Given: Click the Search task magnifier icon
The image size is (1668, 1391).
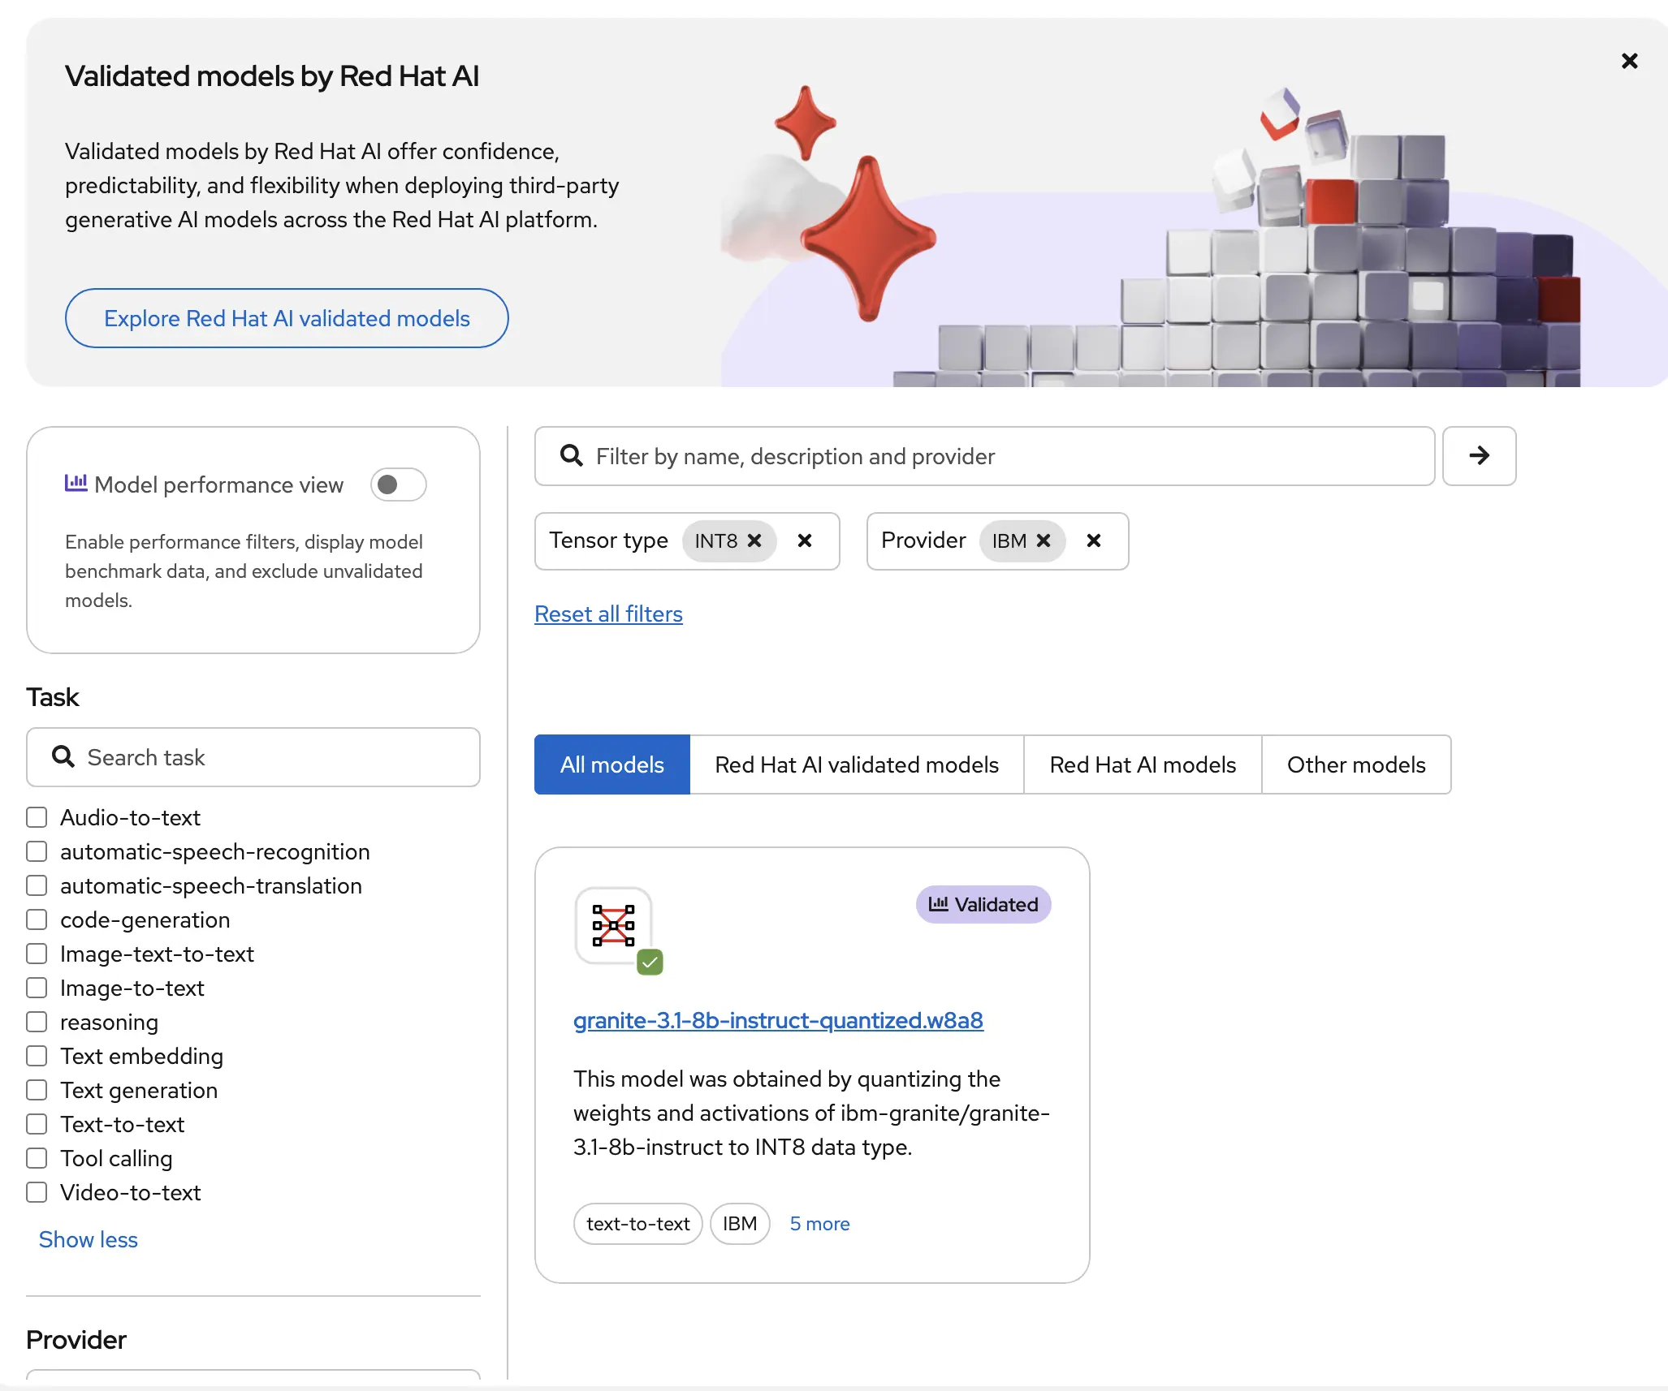Looking at the screenshot, I should 63,756.
